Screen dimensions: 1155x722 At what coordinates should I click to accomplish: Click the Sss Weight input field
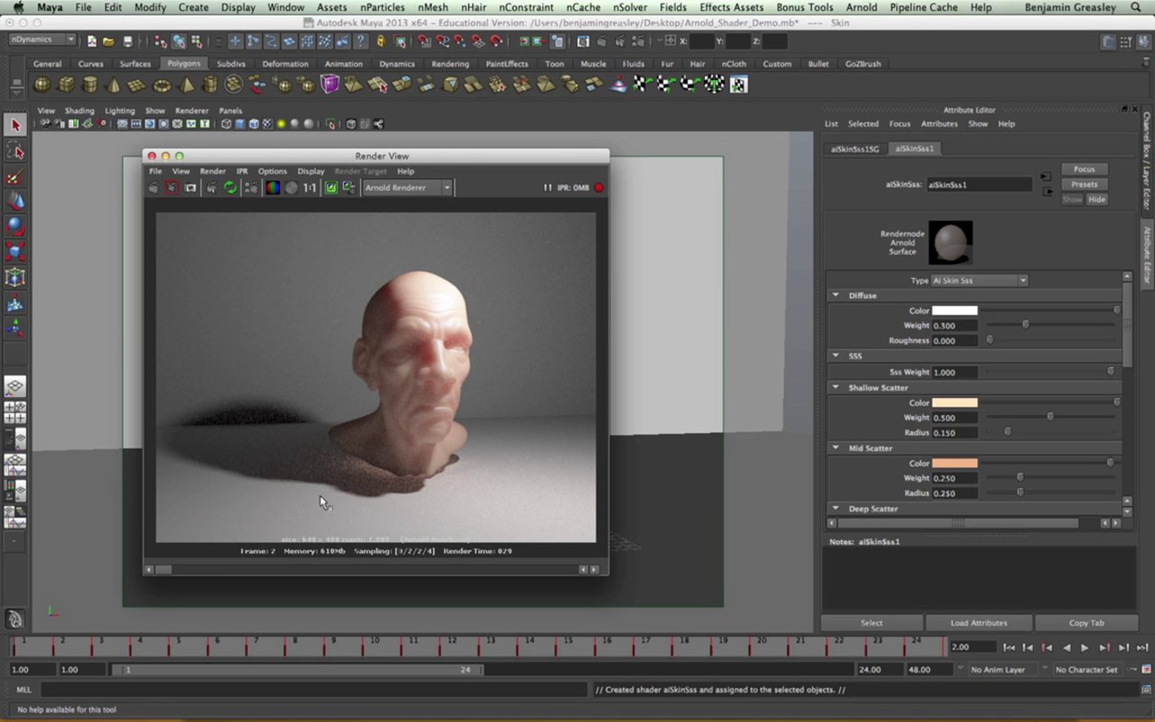click(x=955, y=373)
